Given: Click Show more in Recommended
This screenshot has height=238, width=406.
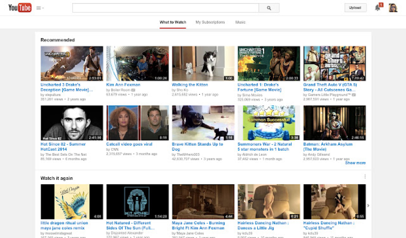Looking at the screenshot, I should coord(355,163).
